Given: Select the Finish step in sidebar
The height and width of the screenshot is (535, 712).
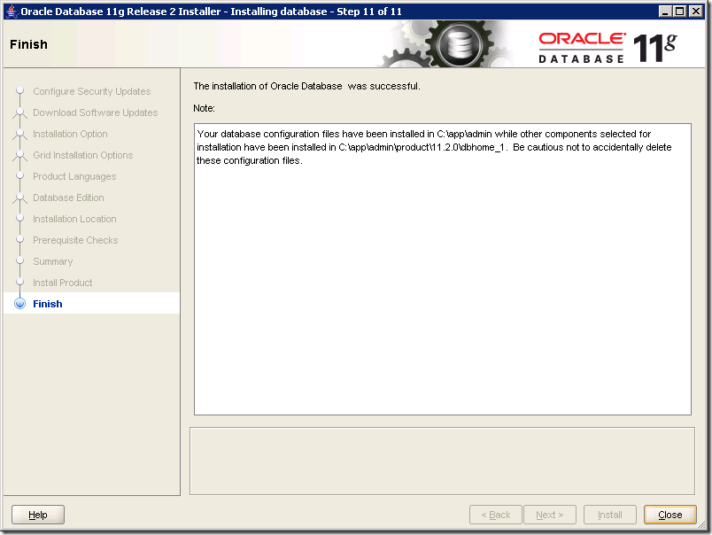Looking at the screenshot, I should click(x=48, y=304).
